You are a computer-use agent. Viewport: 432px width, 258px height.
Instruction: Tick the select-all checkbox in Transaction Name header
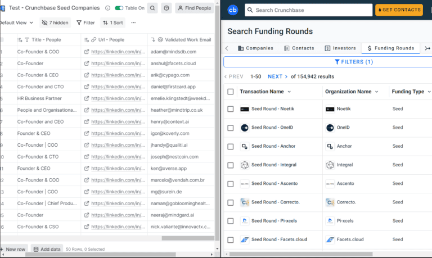[231, 92]
